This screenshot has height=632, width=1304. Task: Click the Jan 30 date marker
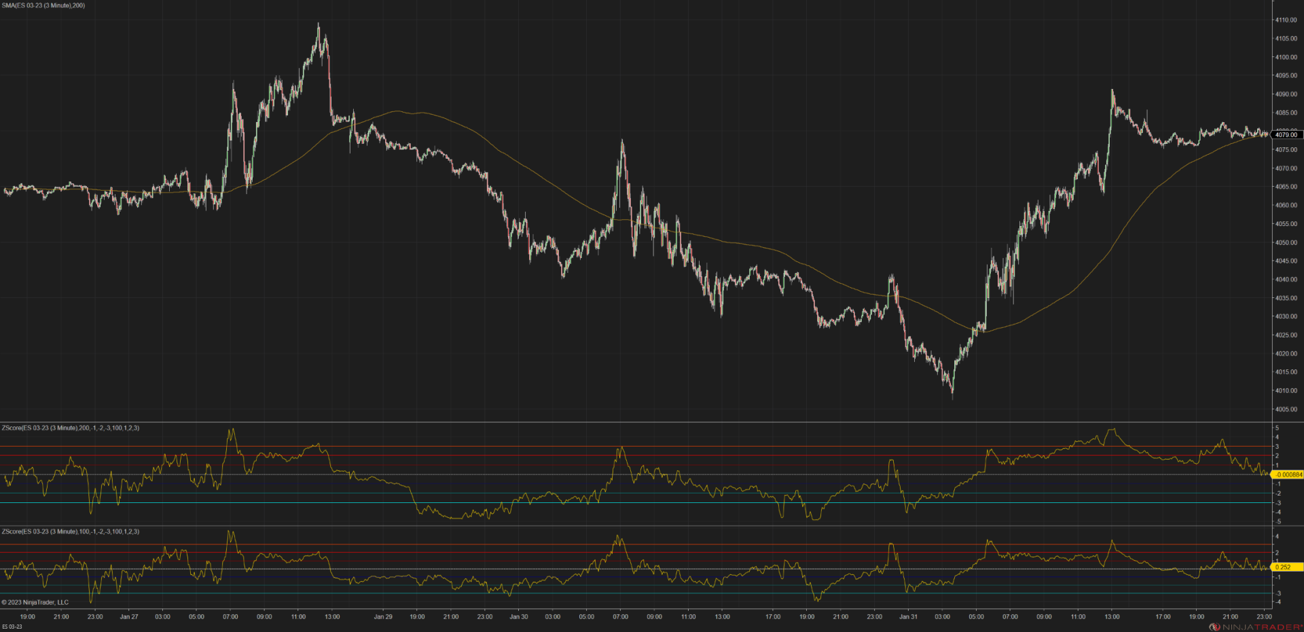tap(519, 617)
